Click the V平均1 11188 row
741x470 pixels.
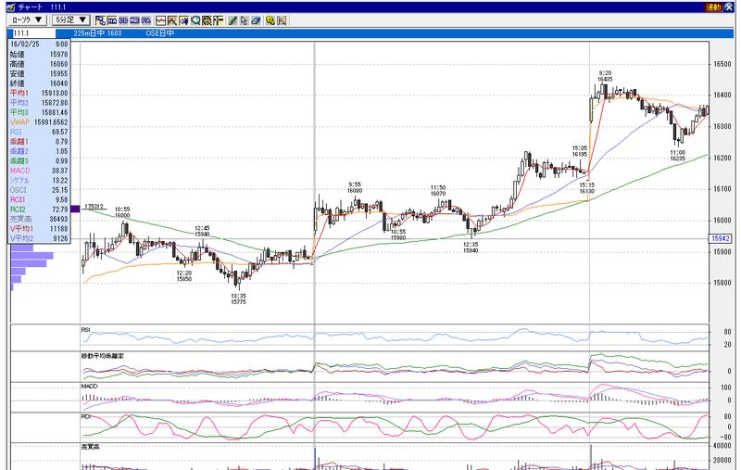(x=39, y=229)
